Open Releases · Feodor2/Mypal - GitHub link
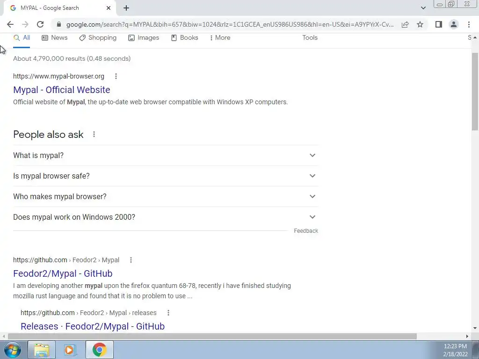This screenshot has width=479, height=359. (x=93, y=326)
